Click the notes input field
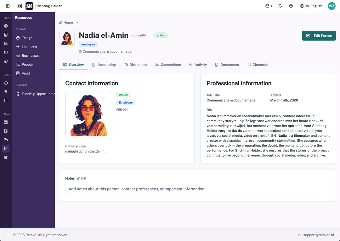340x241 pixels. tap(197, 189)
